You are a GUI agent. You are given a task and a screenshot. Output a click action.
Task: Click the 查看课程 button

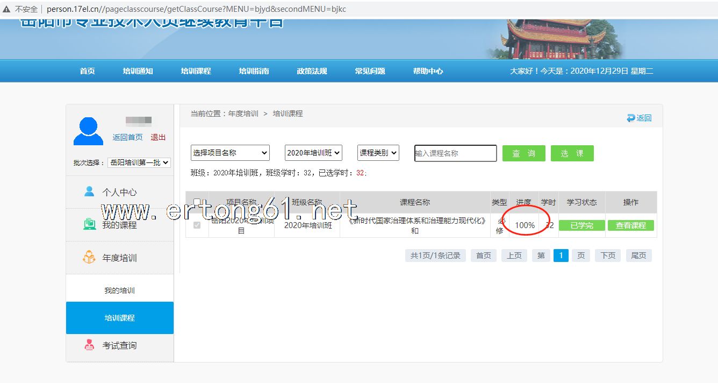pos(630,225)
